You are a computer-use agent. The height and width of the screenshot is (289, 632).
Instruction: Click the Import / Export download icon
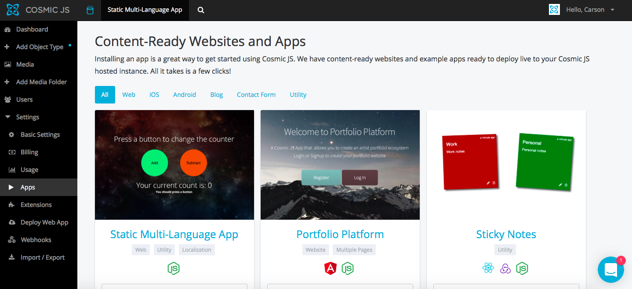coord(12,257)
